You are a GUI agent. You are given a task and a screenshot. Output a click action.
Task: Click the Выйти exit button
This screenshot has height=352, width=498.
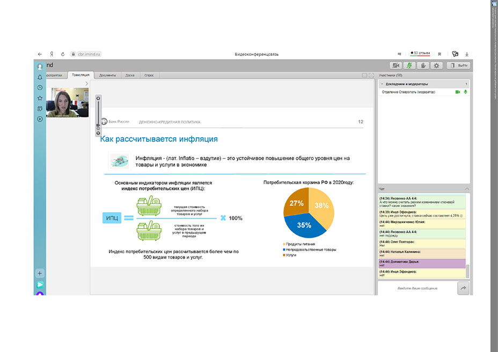point(459,65)
